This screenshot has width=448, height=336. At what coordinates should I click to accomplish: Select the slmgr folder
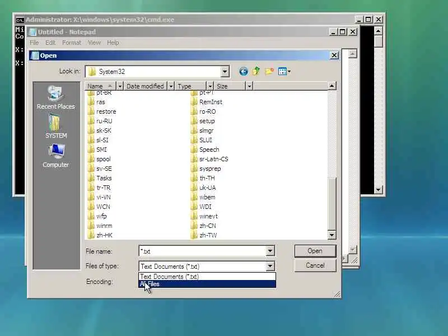coord(202,130)
